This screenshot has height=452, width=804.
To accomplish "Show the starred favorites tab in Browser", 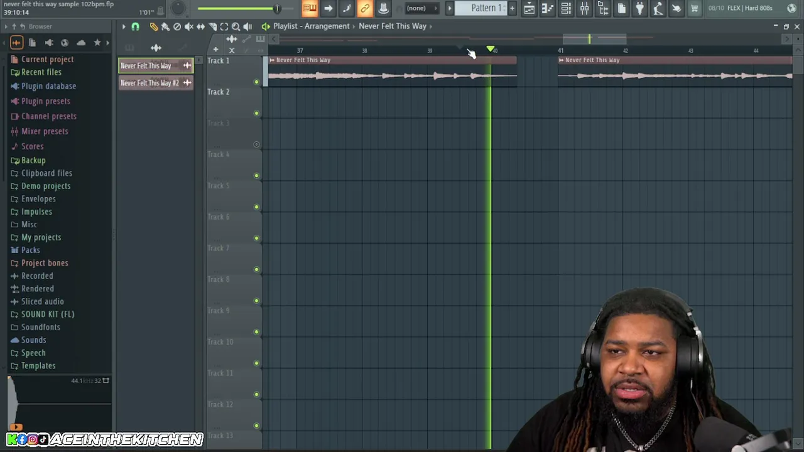I will [x=97, y=43].
